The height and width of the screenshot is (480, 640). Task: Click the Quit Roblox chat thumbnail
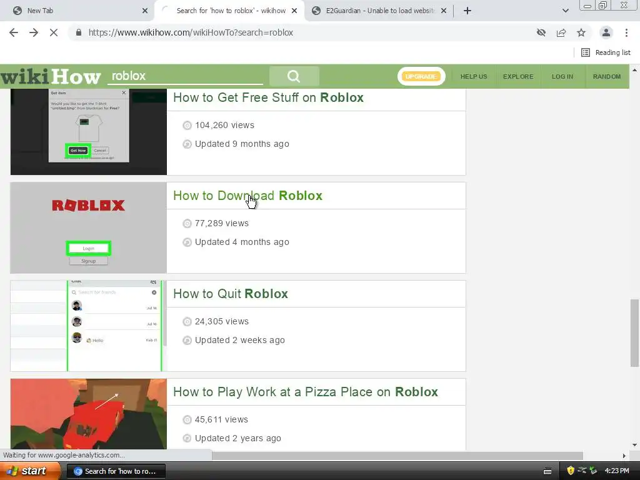(89, 326)
